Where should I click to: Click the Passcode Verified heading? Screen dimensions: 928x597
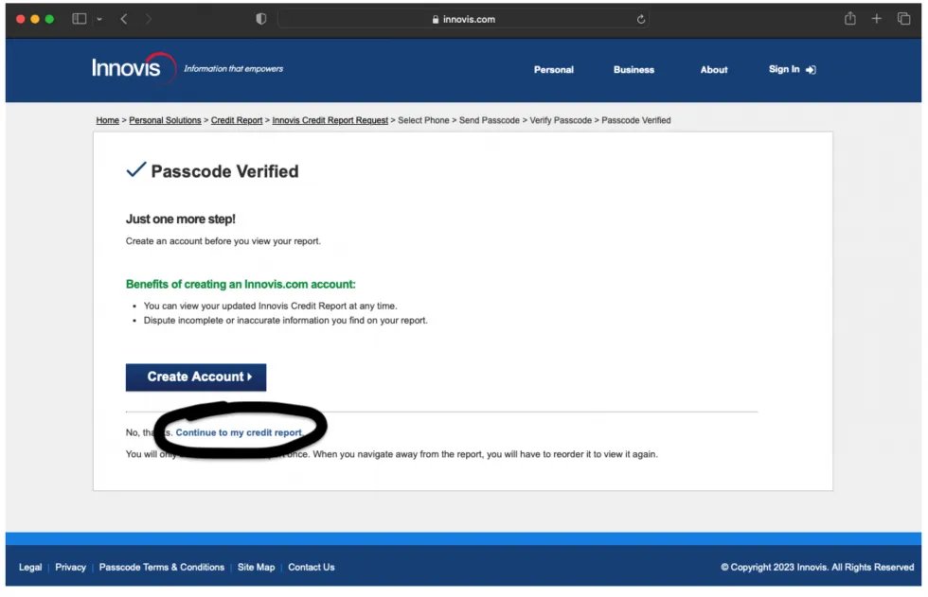(x=224, y=171)
